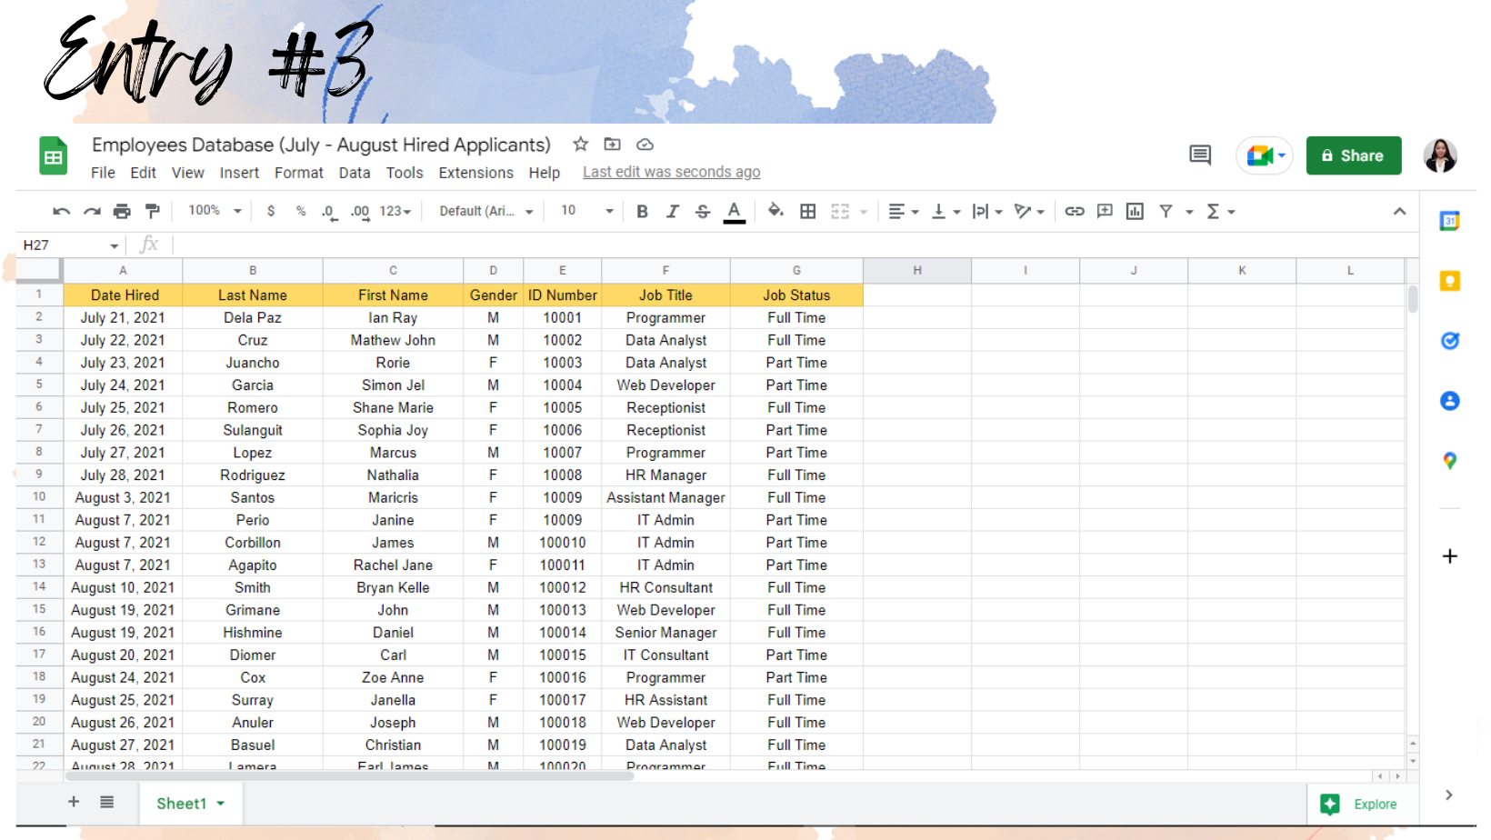This screenshot has width=1491, height=840.
Task: Increase decimal places button
Action: coord(360,212)
